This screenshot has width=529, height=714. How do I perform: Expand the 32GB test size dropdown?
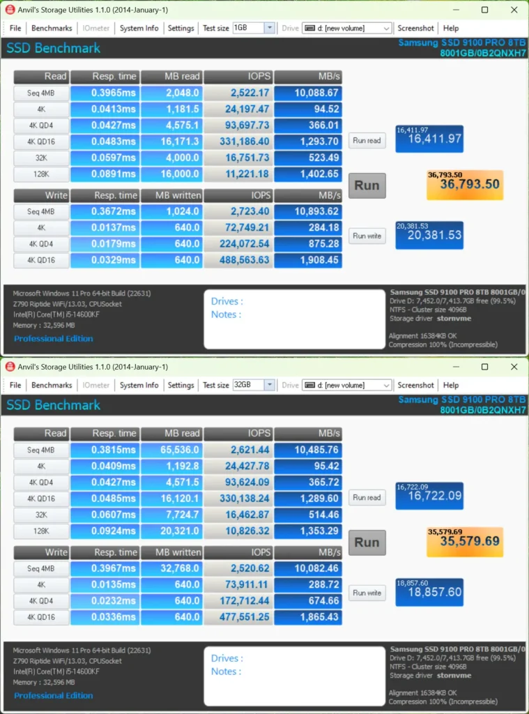point(270,385)
